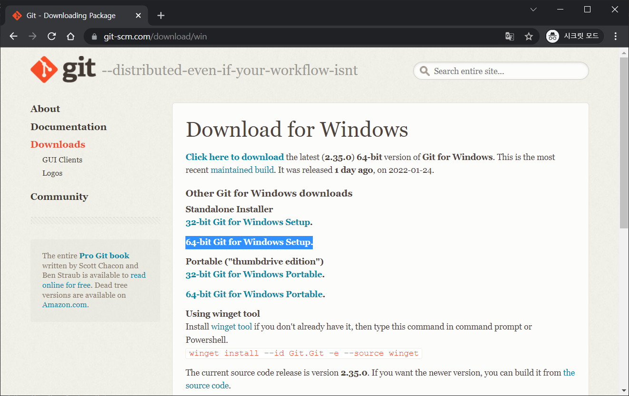
Task: Bookmark this page with star icon
Action: pyautogui.click(x=529, y=37)
